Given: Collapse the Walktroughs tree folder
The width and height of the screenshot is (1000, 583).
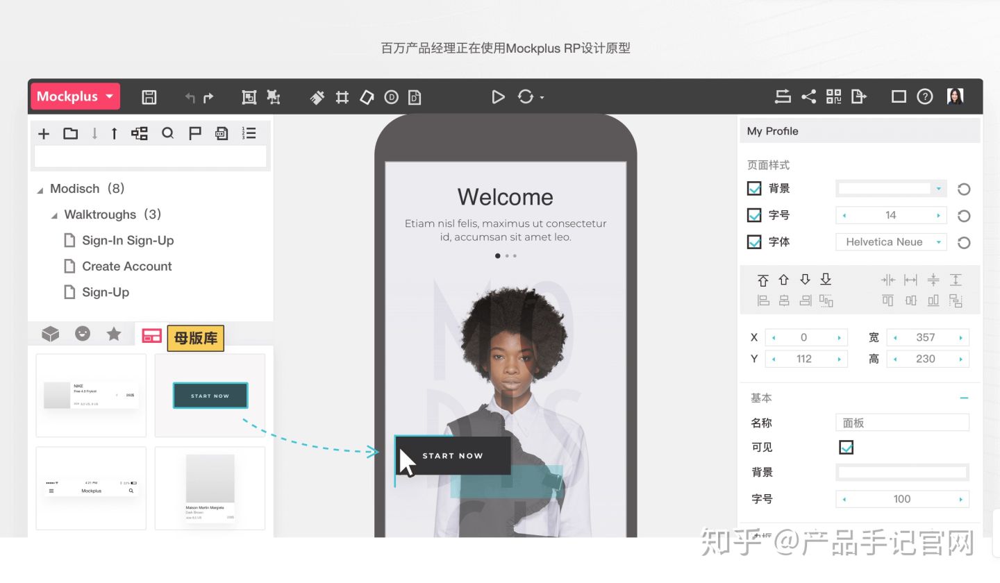Looking at the screenshot, I should pos(54,216).
